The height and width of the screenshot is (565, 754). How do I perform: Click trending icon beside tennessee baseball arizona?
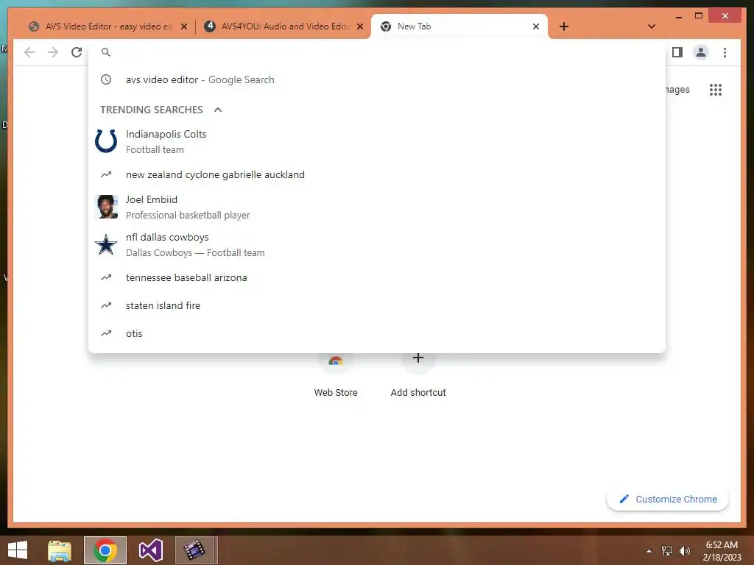pyautogui.click(x=106, y=277)
